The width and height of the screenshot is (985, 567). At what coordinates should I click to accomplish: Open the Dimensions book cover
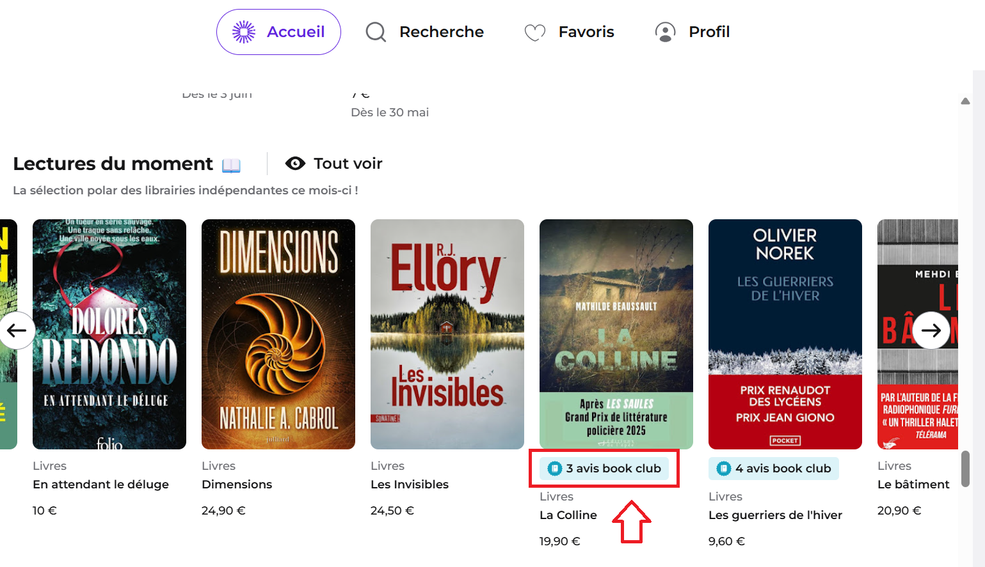[x=278, y=334]
